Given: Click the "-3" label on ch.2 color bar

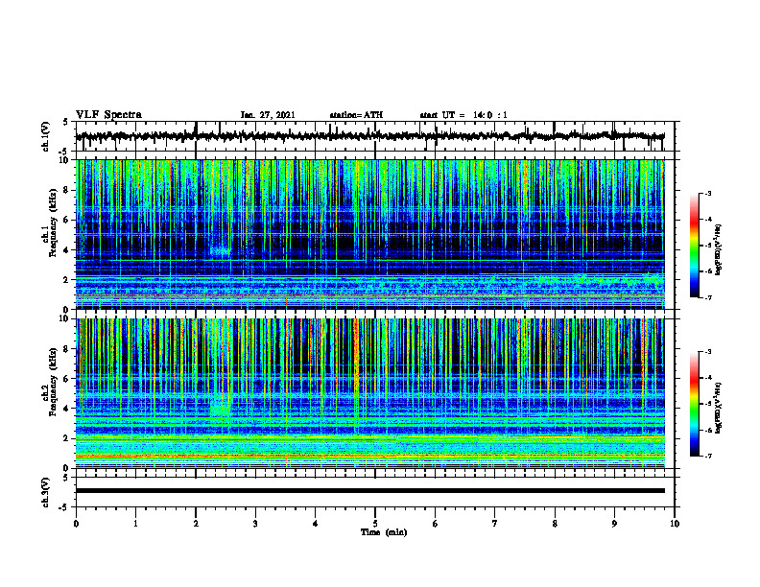Looking at the screenshot, I should click(707, 352).
